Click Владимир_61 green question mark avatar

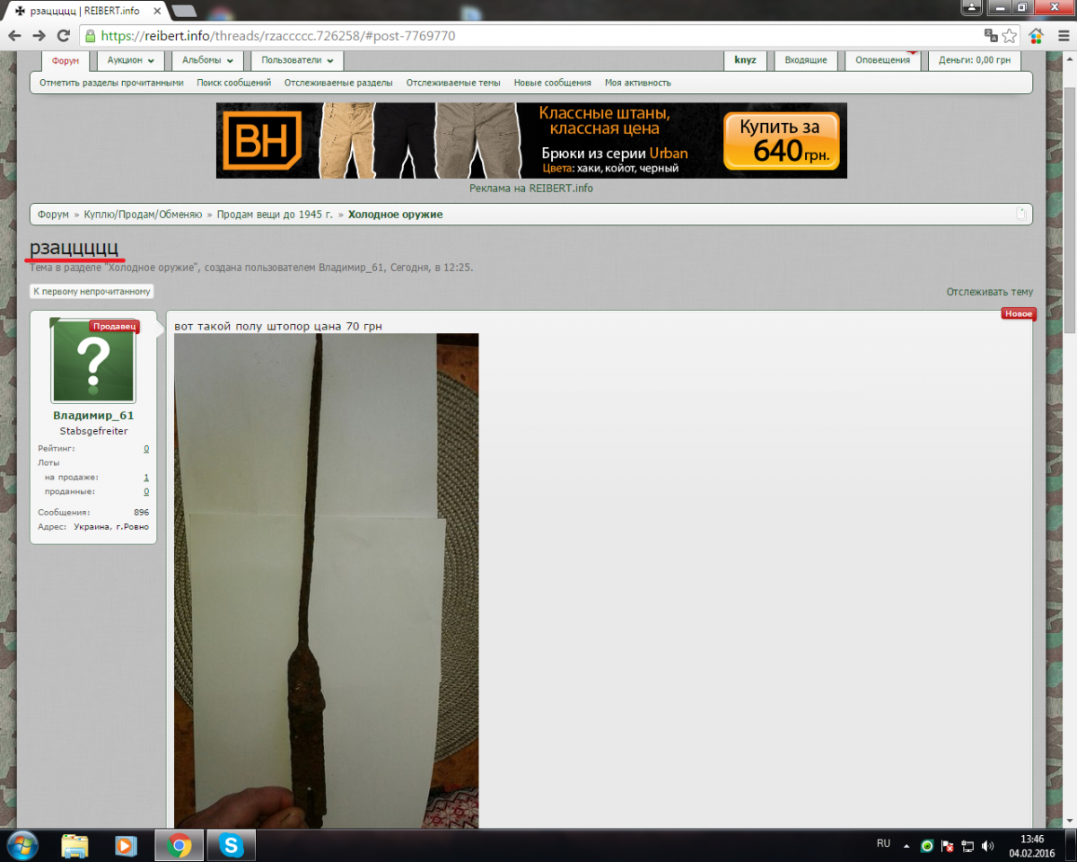pyautogui.click(x=93, y=360)
